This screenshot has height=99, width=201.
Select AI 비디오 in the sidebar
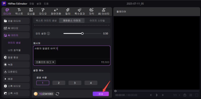[16, 28]
